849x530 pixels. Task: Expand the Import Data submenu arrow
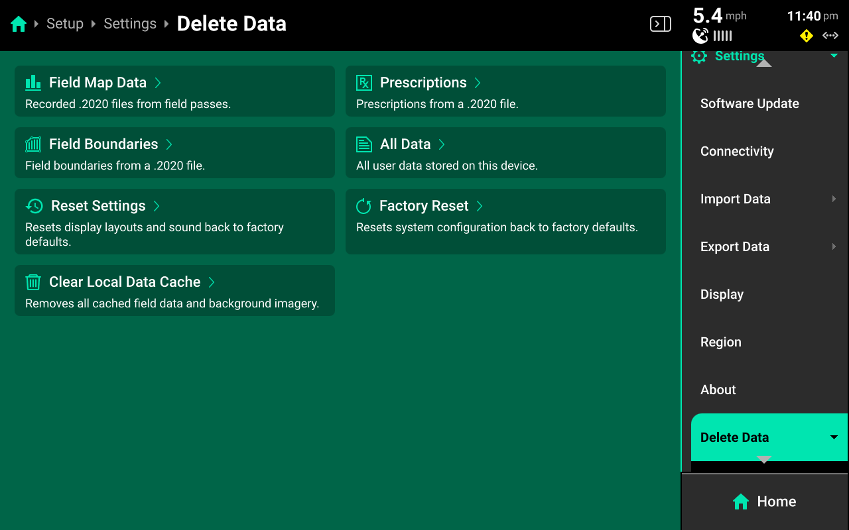[834, 199]
